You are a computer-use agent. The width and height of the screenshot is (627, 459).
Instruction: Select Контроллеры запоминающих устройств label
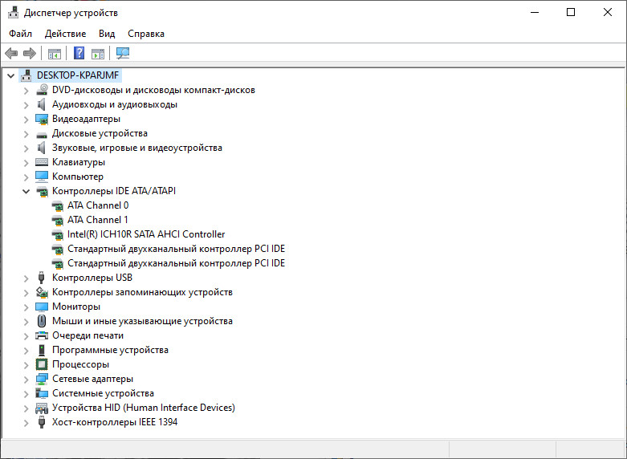(142, 292)
